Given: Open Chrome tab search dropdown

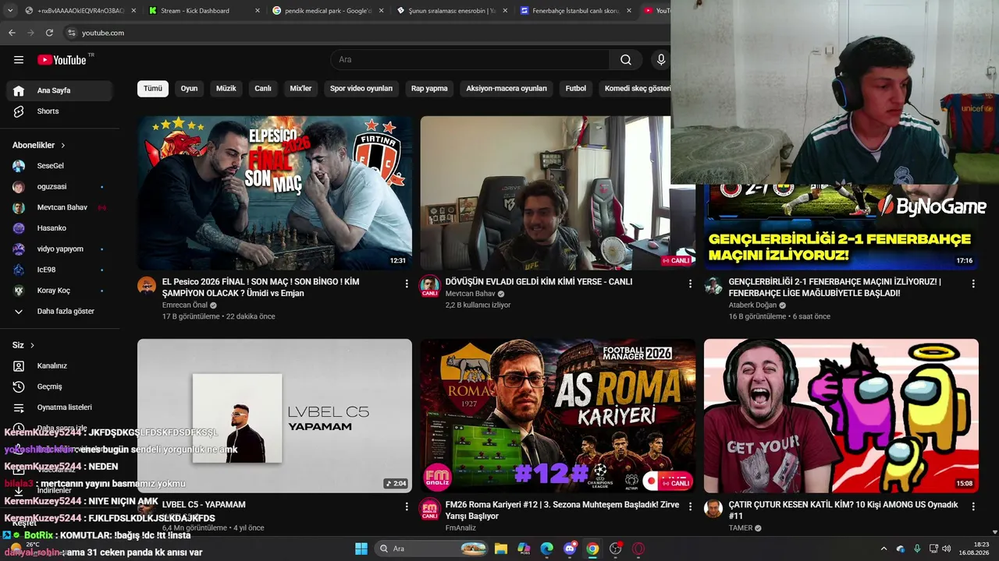Looking at the screenshot, I should pos(10,11).
